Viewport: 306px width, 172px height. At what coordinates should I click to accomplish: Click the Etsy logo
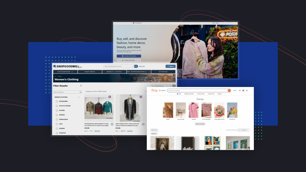point(154,90)
